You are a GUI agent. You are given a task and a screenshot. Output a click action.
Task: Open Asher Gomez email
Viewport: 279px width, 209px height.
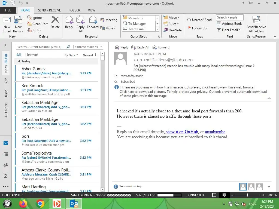pyautogui.click(x=57, y=73)
